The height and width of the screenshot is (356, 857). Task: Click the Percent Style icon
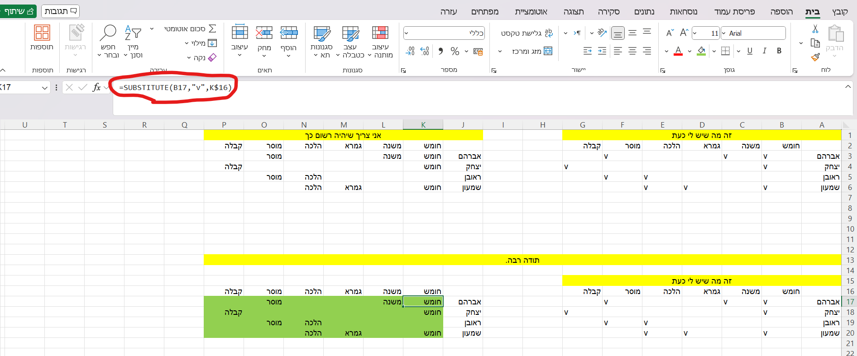click(455, 51)
